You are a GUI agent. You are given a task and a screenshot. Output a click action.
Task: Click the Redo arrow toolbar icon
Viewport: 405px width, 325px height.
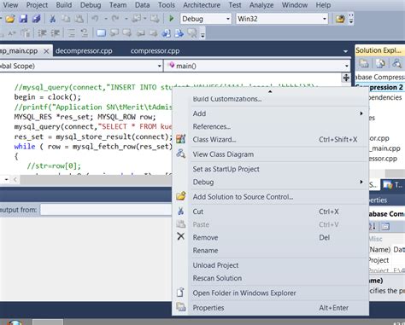pyautogui.click(x=115, y=19)
